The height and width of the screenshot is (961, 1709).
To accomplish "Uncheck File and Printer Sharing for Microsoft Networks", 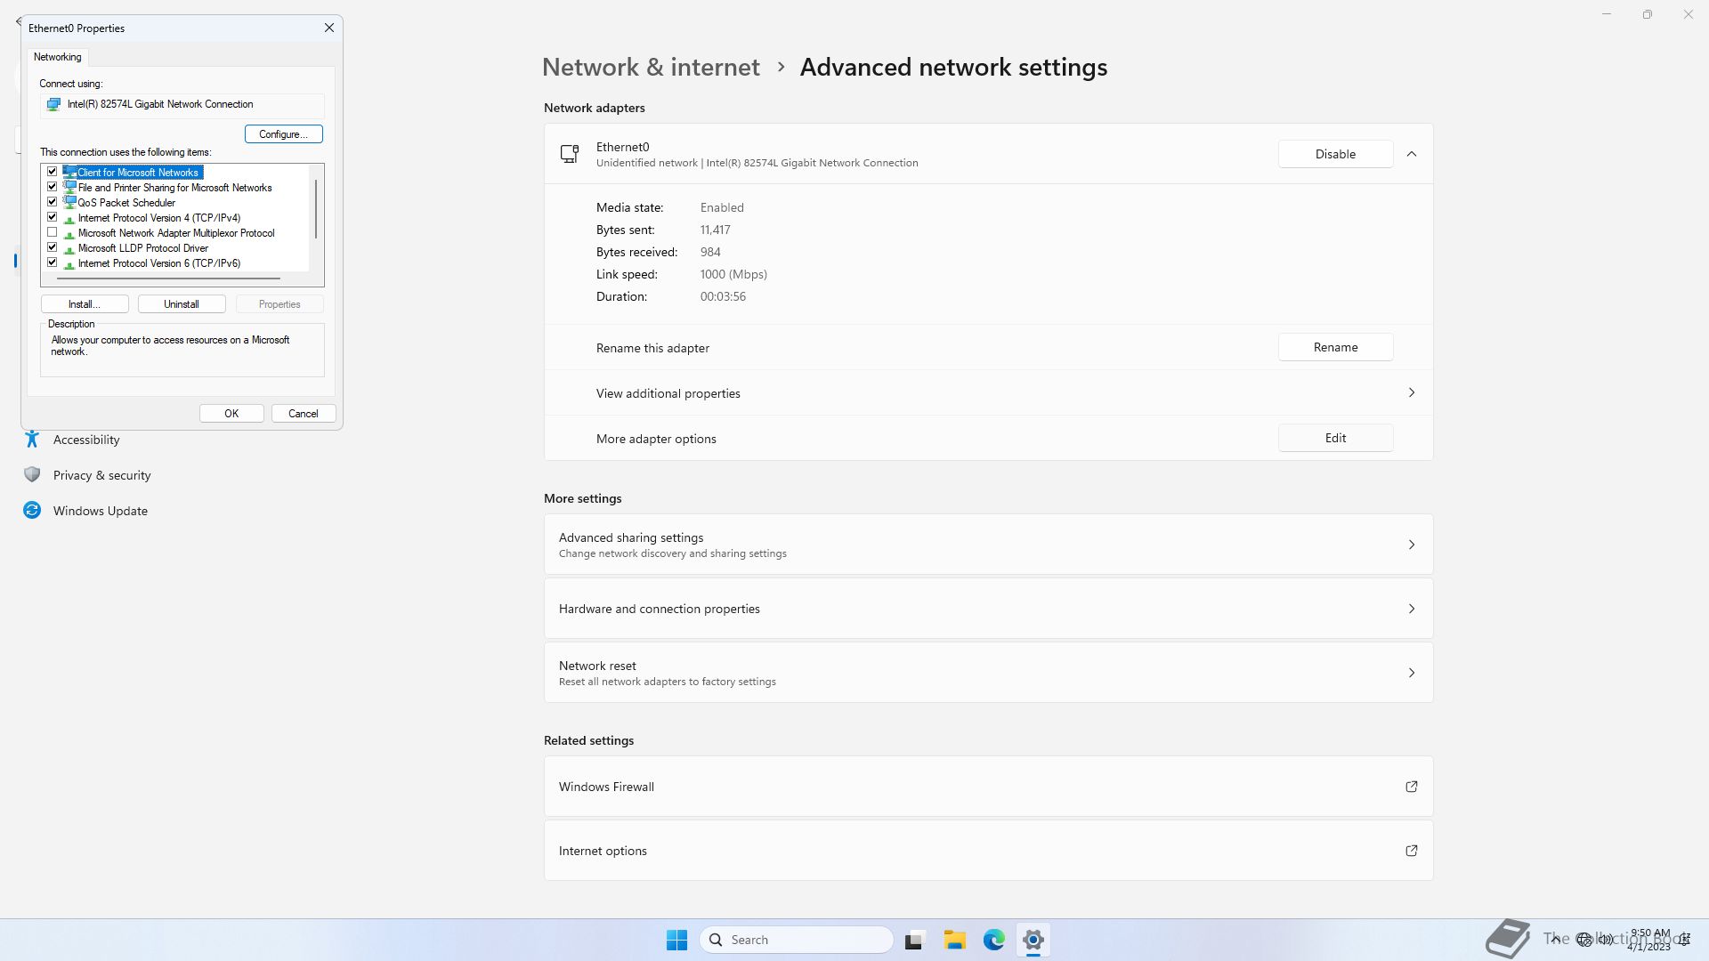I will [53, 187].
